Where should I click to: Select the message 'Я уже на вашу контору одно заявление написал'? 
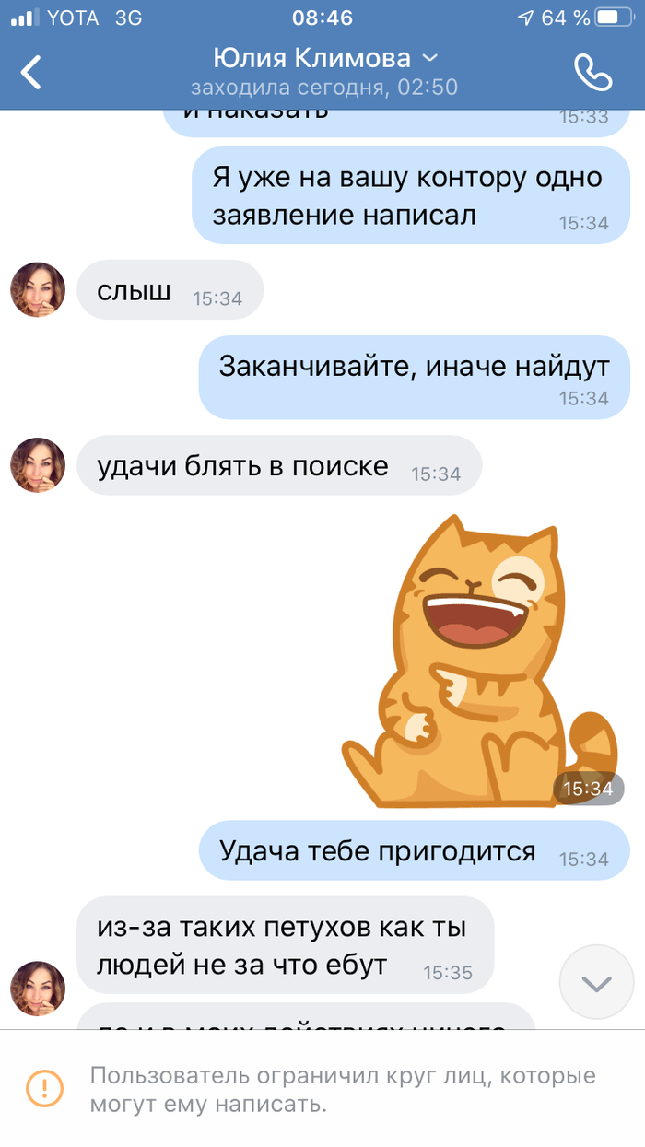(x=411, y=195)
